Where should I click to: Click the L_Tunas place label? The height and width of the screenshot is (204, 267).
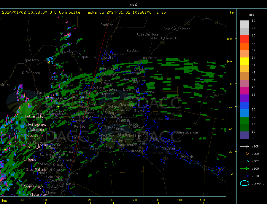tap(30, 160)
